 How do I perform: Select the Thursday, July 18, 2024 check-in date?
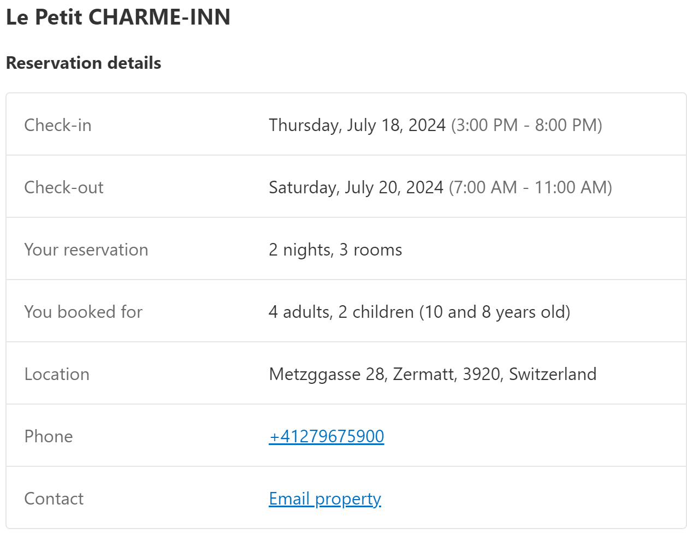coord(357,126)
